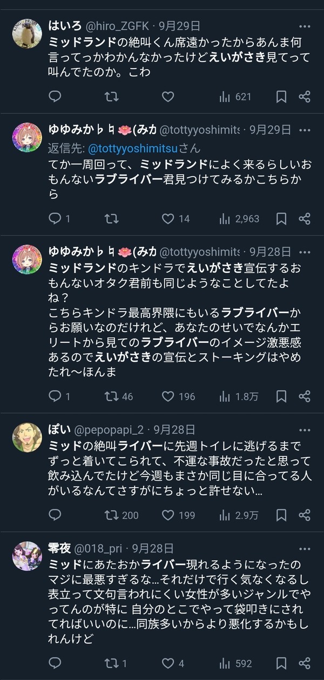This screenshot has height=680, width=324.
Task: View analytics of 零夜's tweet, 592 views
Action: click(x=235, y=663)
